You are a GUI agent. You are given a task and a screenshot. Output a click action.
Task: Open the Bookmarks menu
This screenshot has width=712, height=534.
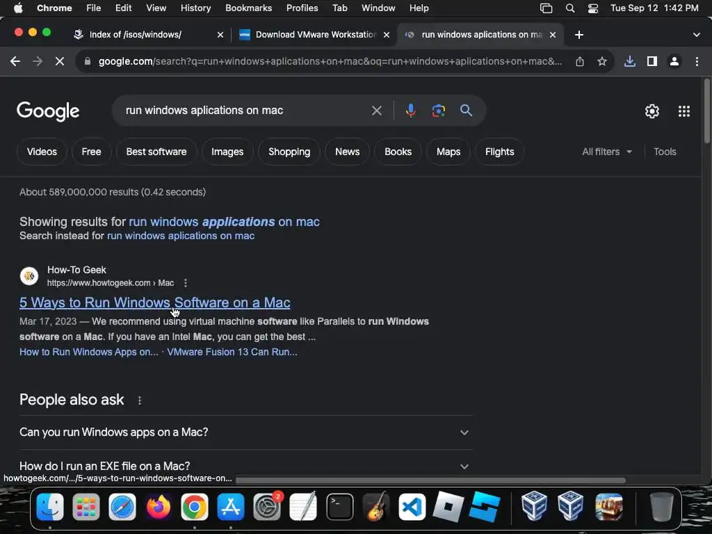coord(248,8)
